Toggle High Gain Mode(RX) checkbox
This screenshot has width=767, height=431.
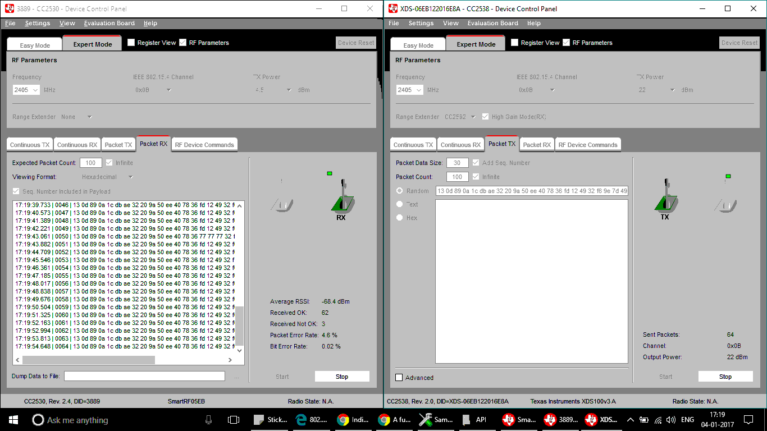point(485,117)
